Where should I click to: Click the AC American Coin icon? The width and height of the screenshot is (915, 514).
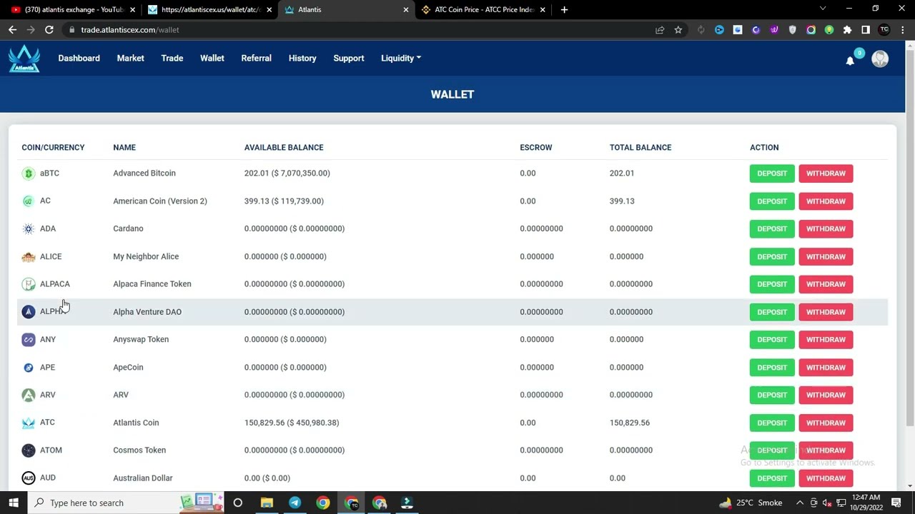click(29, 201)
